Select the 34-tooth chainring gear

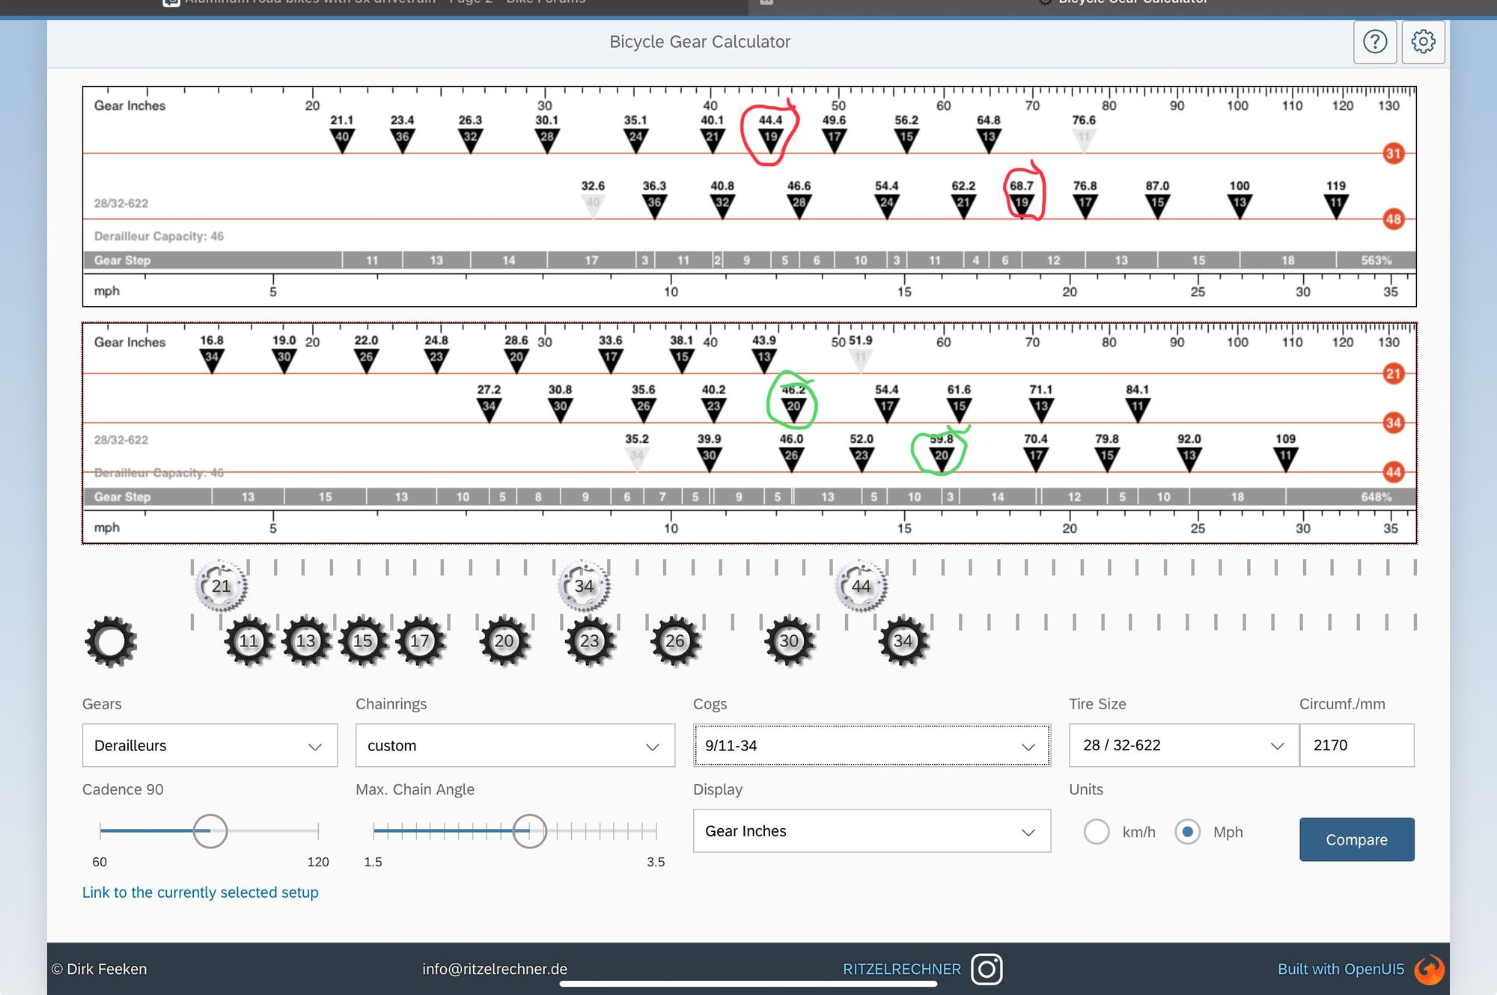(x=584, y=586)
